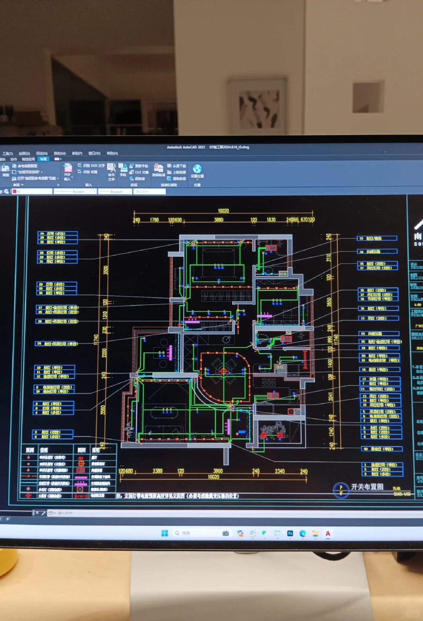The width and height of the screenshot is (423, 621).
Task: Open Data Link manager icon
Action: pos(158,170)
